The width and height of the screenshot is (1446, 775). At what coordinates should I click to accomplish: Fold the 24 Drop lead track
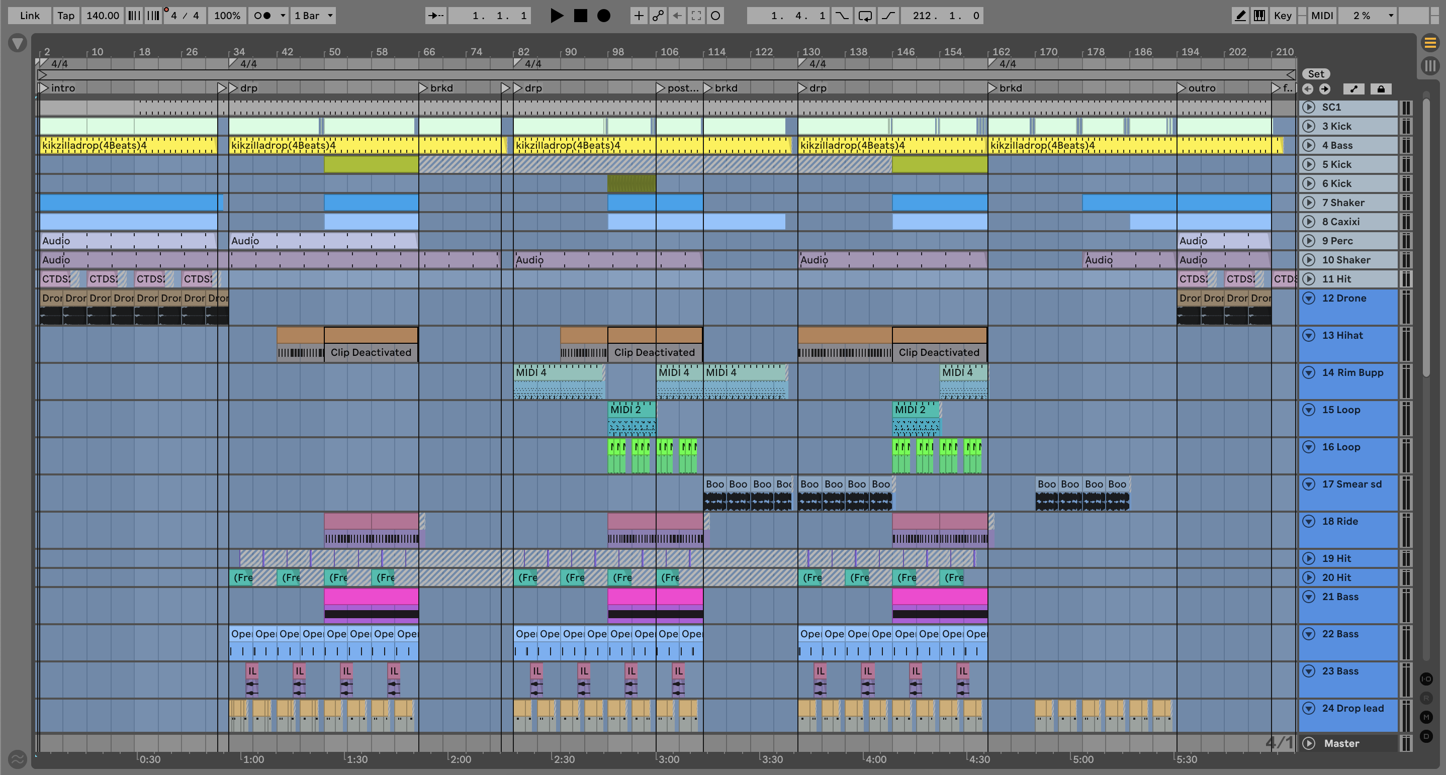click(x=1308, y=708)
